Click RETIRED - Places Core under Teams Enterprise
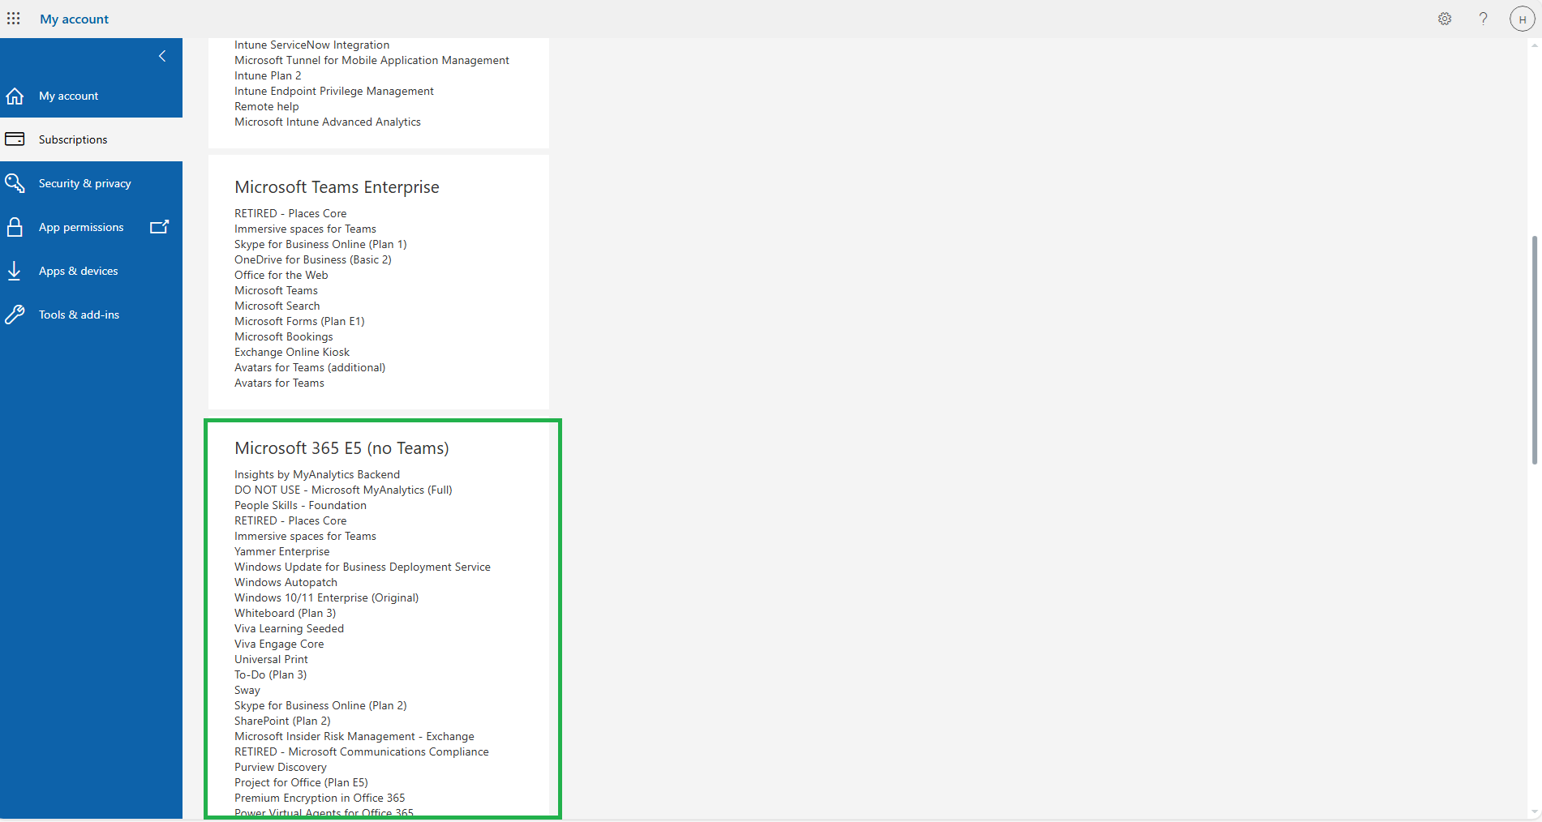Viewport: 1542px width, 822px height. pyautogui.click(x=290, y=213)
